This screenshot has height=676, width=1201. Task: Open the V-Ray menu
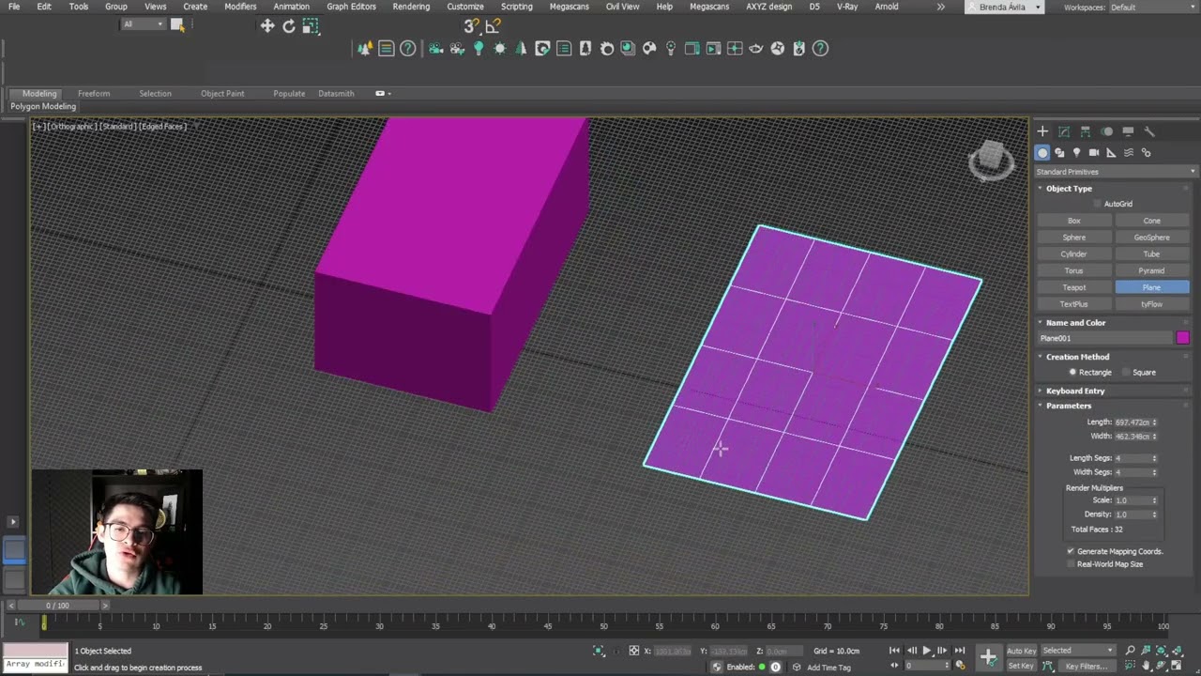point(846,7)
